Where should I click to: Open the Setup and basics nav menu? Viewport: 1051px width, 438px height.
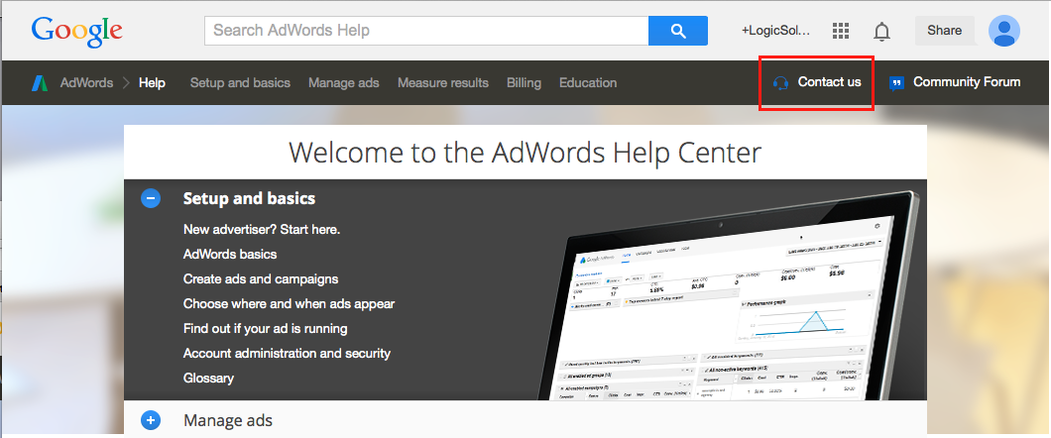point(240,83)
